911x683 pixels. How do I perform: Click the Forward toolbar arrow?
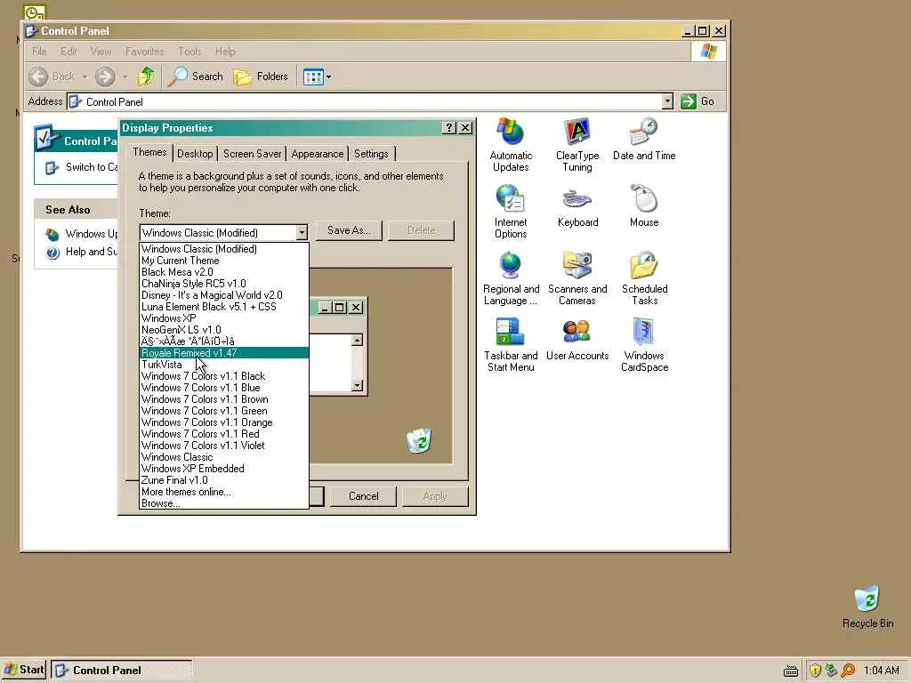pos(105,76)
